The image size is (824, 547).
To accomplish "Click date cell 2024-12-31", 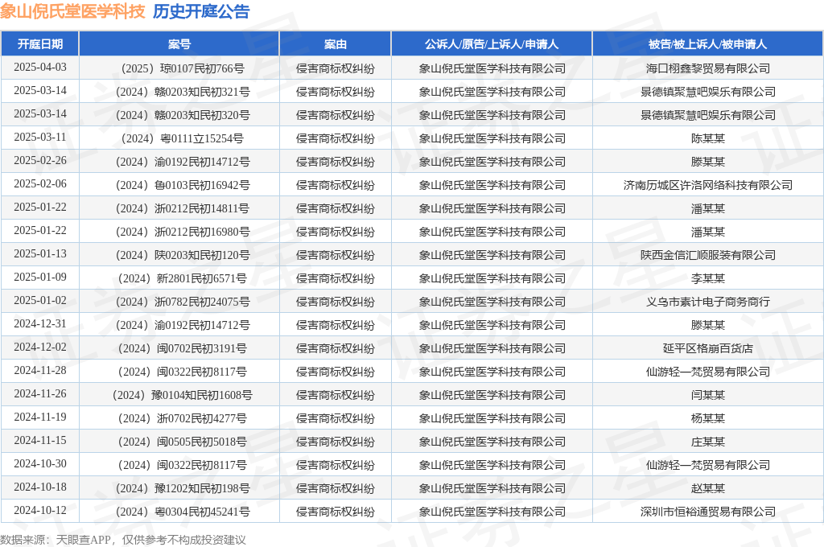I will coord(40,323).
